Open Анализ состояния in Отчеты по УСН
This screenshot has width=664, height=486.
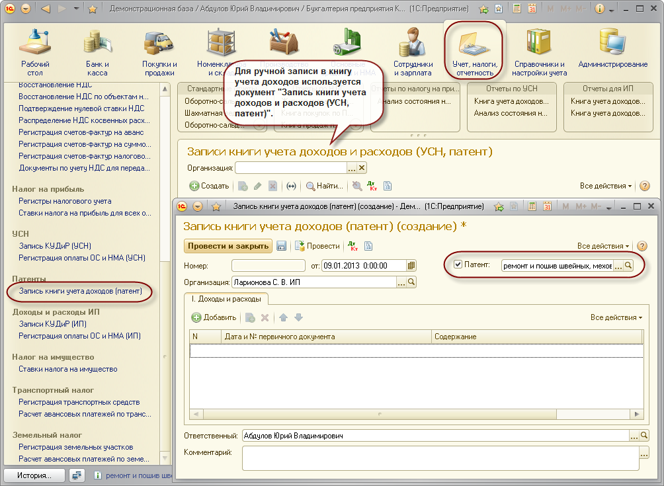[511, 113]
